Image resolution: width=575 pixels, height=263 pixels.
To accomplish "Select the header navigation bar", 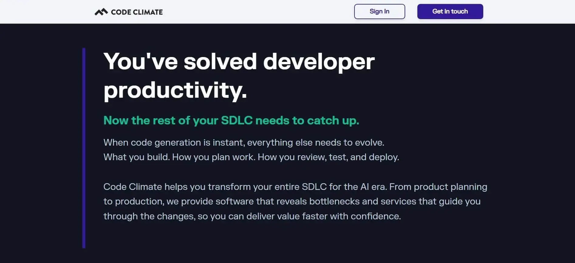I will click(287, 12).
